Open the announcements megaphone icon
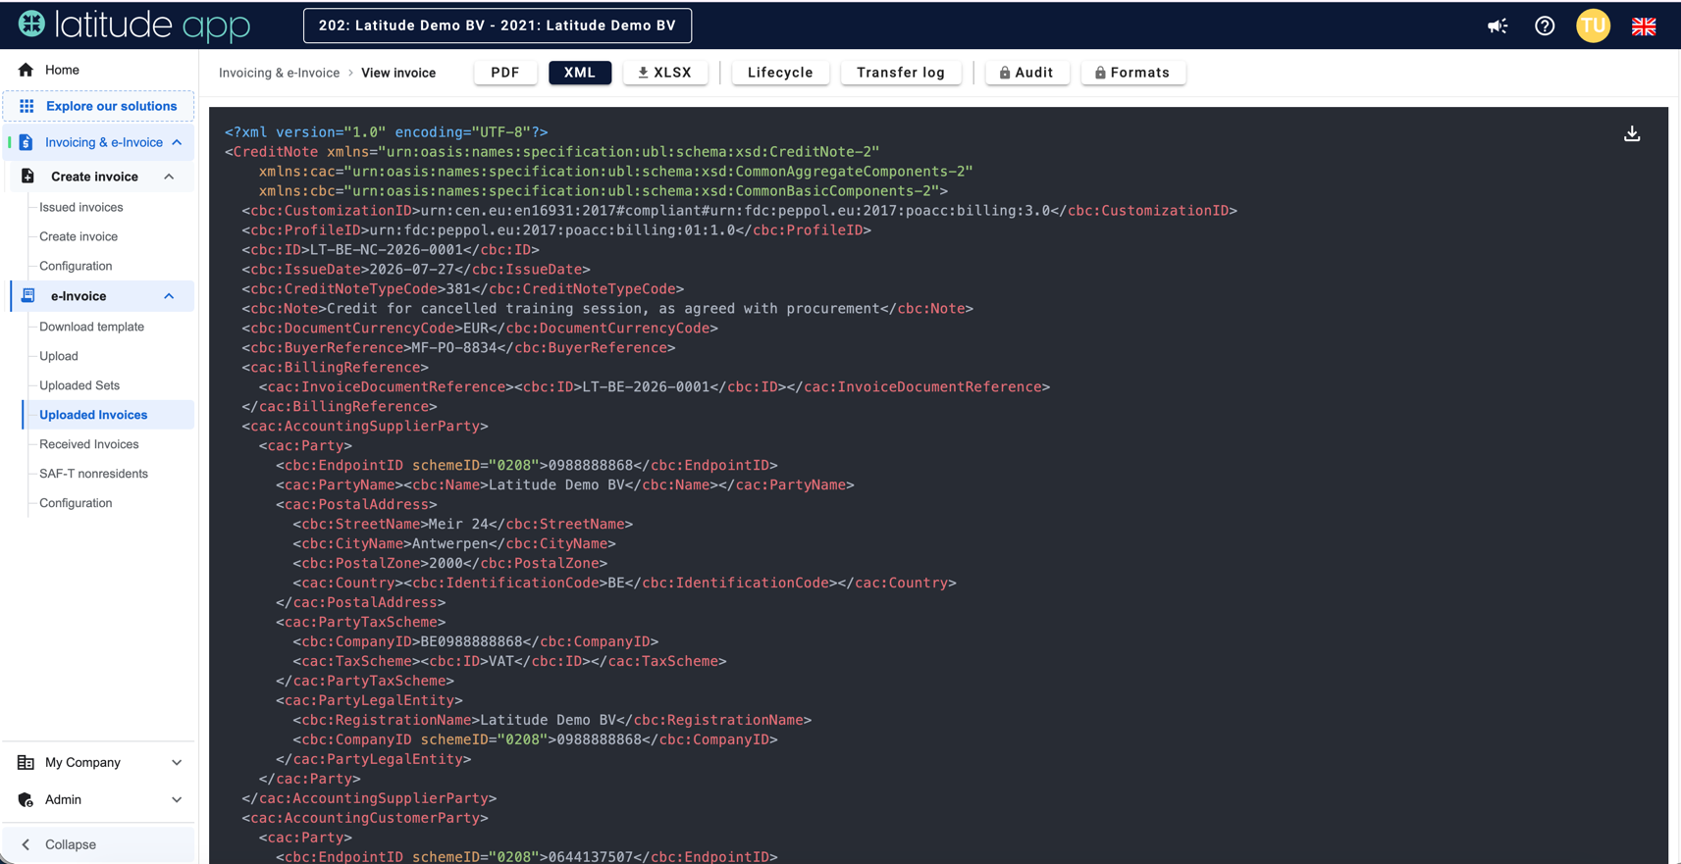 point(1497,26)
